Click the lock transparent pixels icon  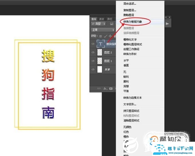click(101, 36)
